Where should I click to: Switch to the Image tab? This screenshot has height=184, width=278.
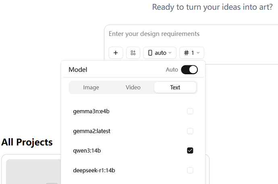click(x=91, y=88)
